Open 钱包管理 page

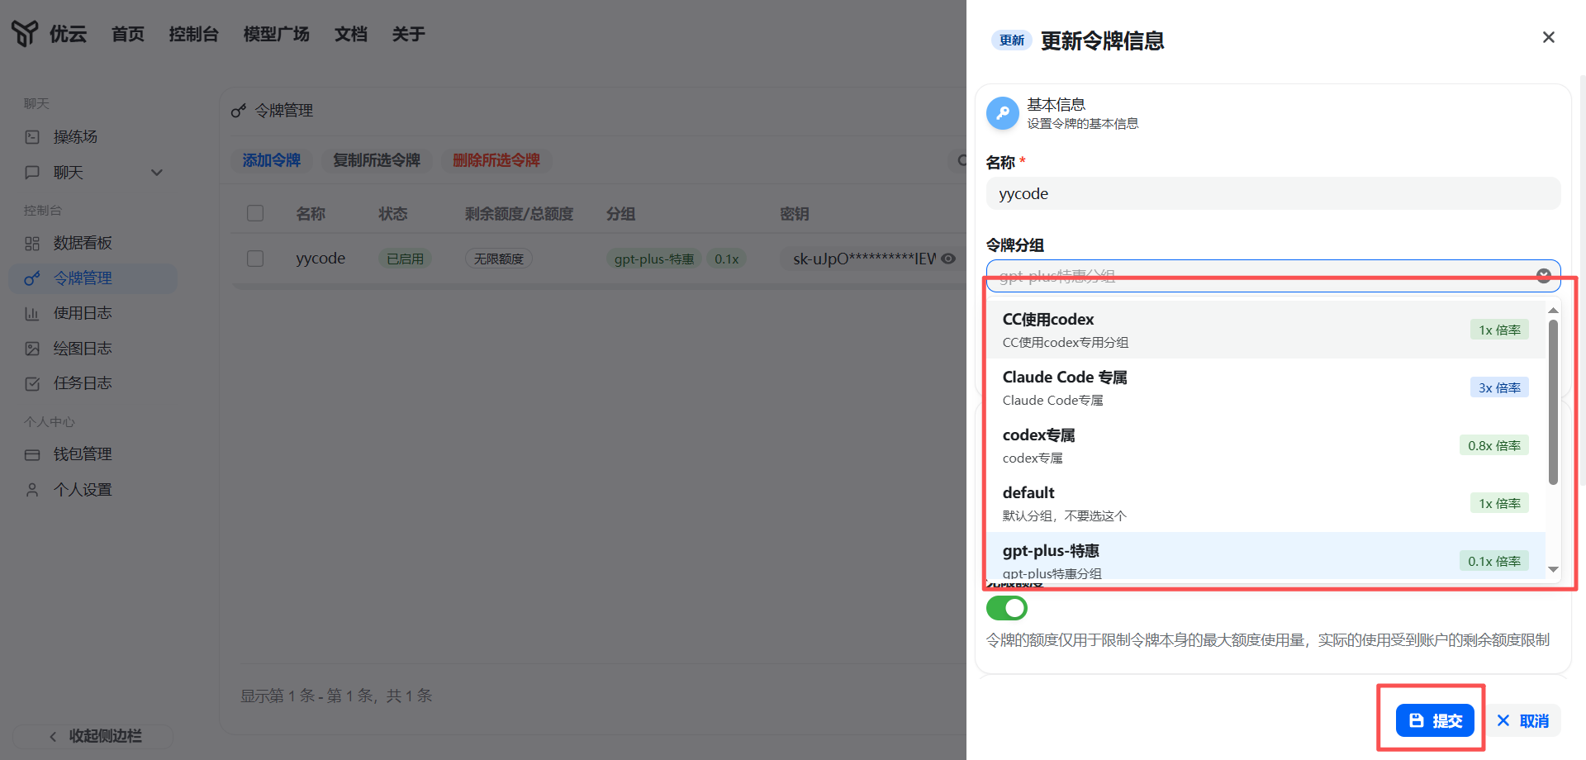(83, 454)
